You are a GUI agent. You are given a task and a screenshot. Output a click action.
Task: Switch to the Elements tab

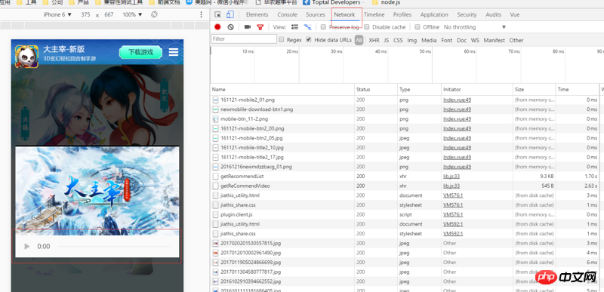click(x=257, y=14)
